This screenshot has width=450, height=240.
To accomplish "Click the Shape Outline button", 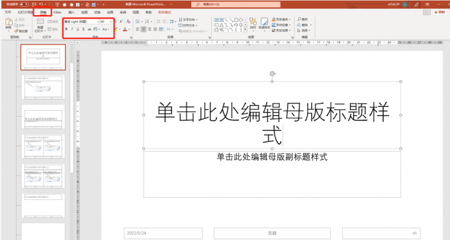I will pyautogui.click(x=281, y=25).
